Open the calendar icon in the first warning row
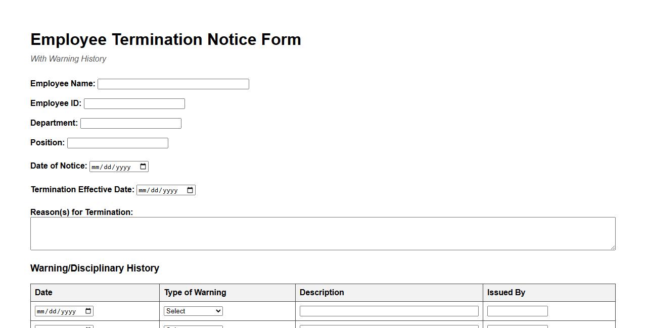This screenshot has width=646, height=328. coord(89,311)
